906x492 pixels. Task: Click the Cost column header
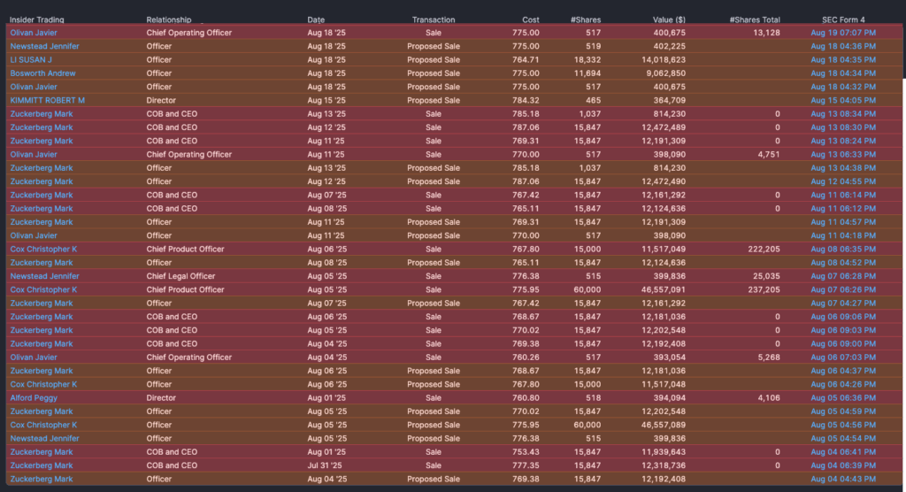click(530, 19)
